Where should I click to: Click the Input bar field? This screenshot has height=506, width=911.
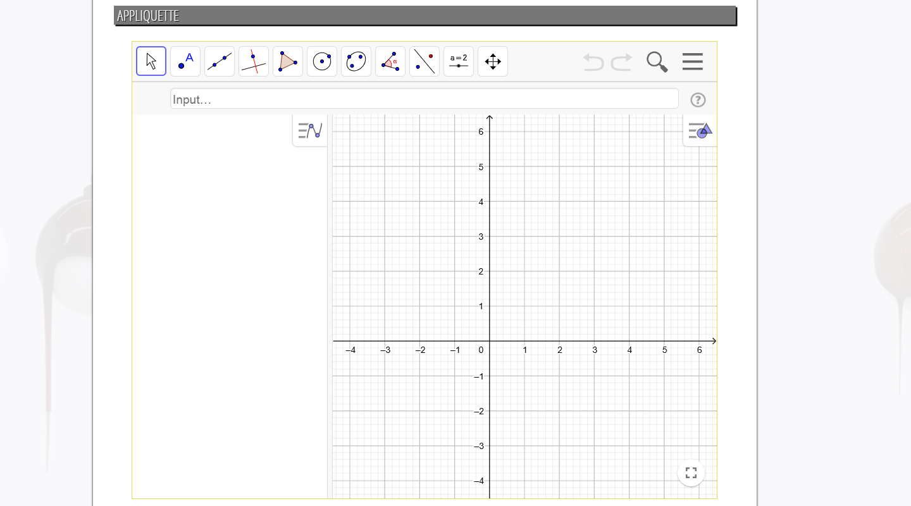pyautogui.click(x=425, y=99)
